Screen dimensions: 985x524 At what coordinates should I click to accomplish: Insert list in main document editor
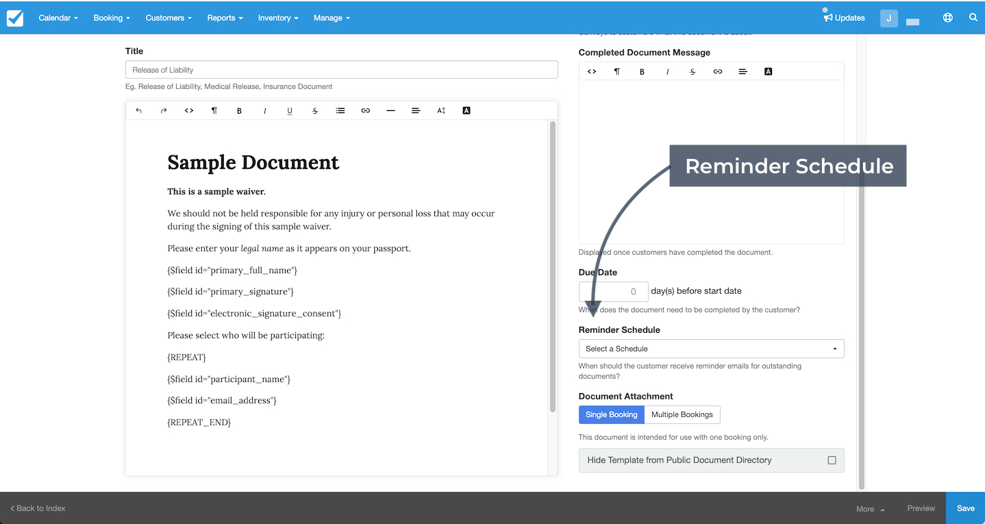coord(340,110)
